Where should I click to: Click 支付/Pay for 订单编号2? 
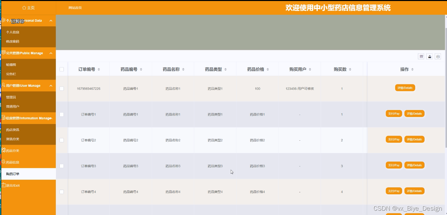[394, 139]
